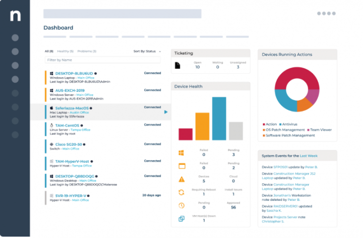Viewport: 363px width, 238px height.
Task: Select the Healthy (5) filter tab
Action: pyautogui.click(x=65, y=51)
